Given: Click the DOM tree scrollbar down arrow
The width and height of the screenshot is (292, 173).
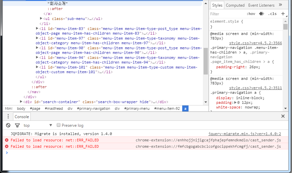Looking at the screenshot, I should click(206, 102).
